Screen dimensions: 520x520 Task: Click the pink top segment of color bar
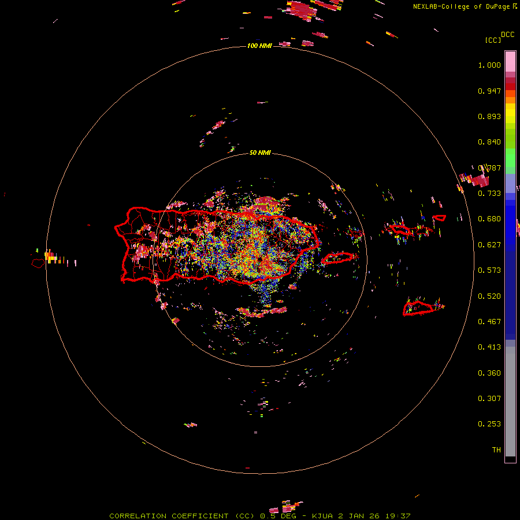click(x=510, y=62)
